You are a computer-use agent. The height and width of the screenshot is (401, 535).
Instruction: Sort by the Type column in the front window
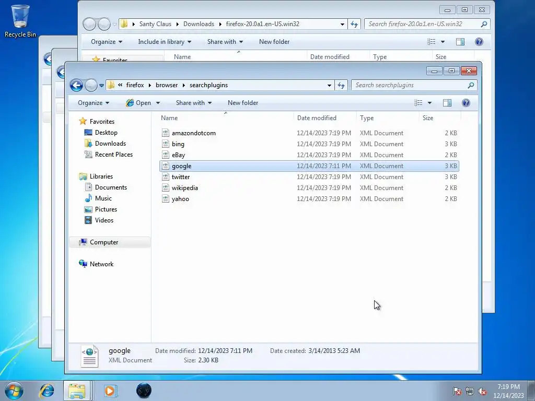point(388,118)
